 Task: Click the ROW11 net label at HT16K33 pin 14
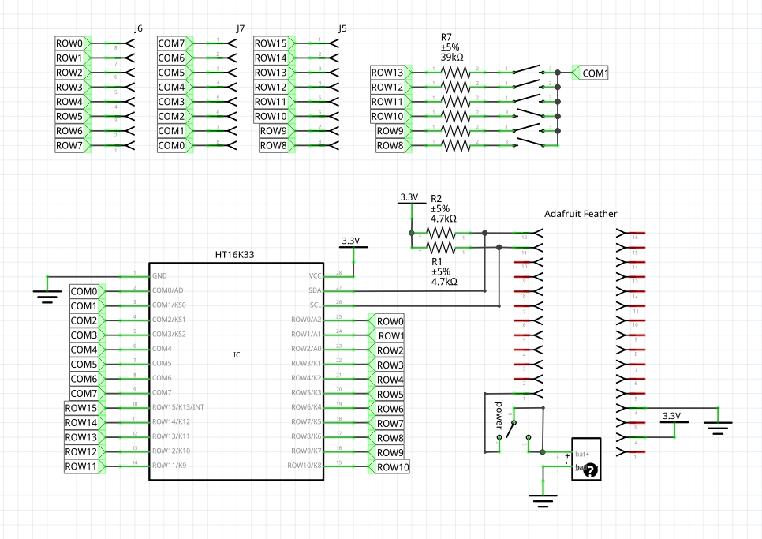tap(85, 466)
